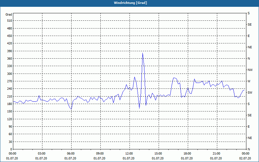Click the 12:00 time axis label

129,154
